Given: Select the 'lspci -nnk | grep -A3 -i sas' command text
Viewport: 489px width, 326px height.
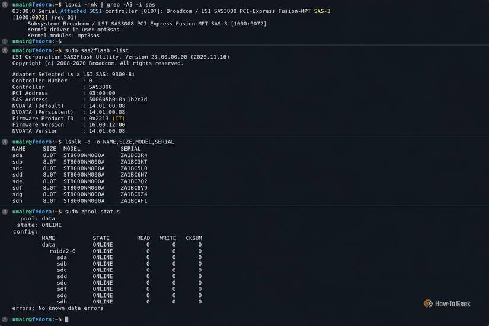Looking at the screenshot, I should pyautogui.click(x=110, y=5).
